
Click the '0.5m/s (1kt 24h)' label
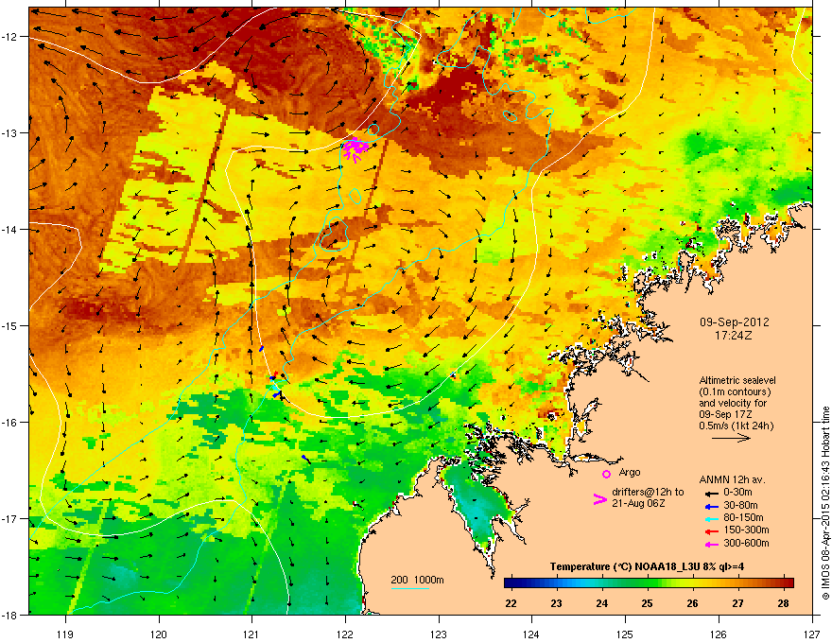tap(736, 426)
